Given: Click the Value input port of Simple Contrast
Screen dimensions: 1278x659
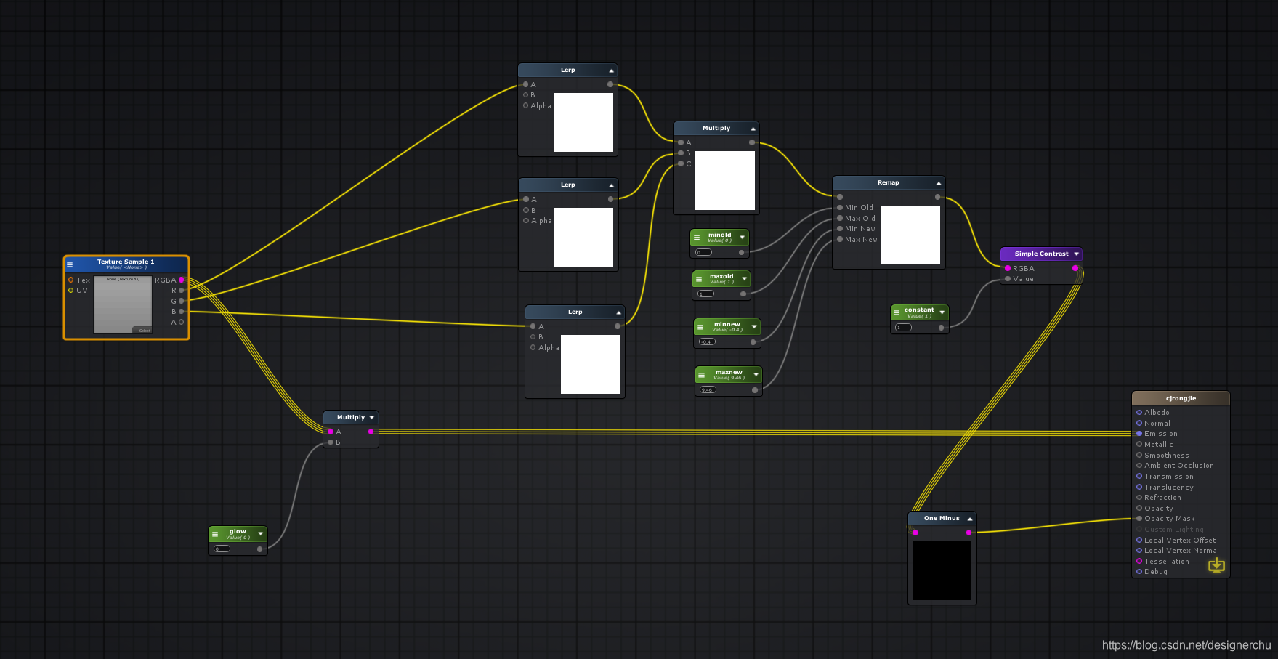Looking at the screenshot, I should click(1008, 278).
